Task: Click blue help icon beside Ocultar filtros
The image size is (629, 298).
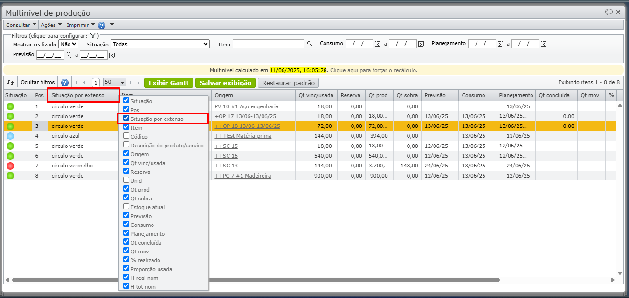Action: (65, 83)
